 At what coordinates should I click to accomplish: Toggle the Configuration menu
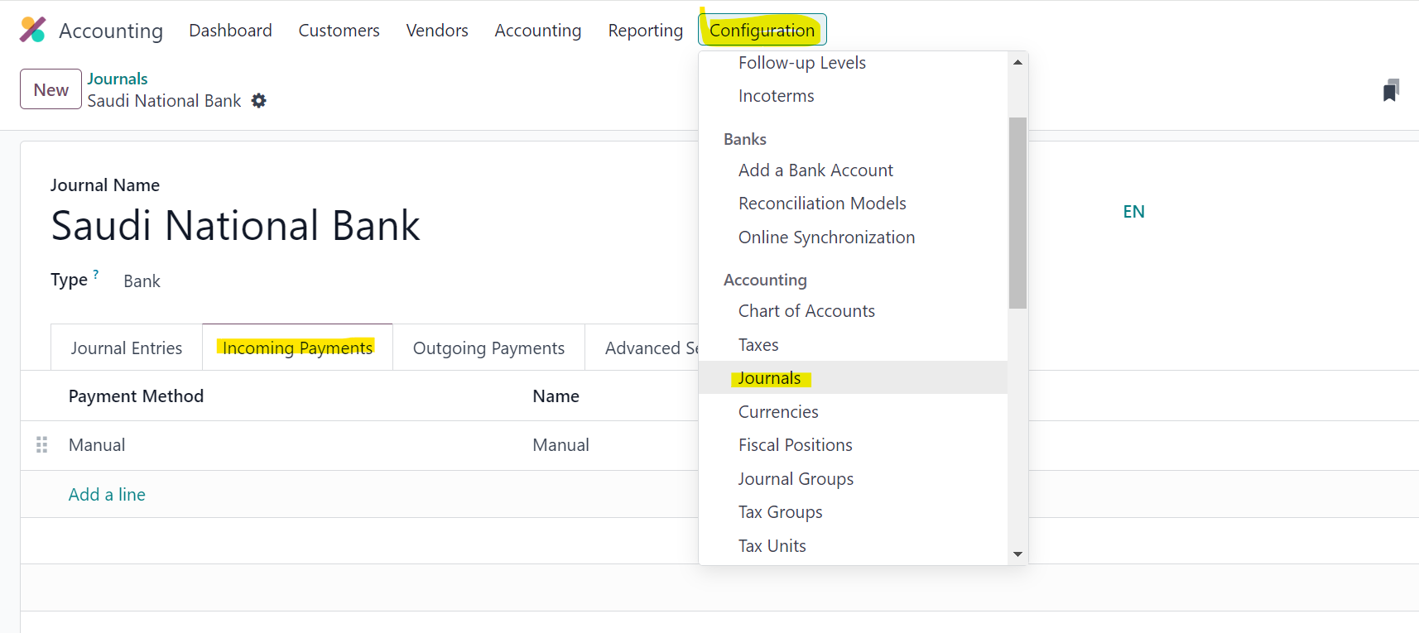[762, 31]
